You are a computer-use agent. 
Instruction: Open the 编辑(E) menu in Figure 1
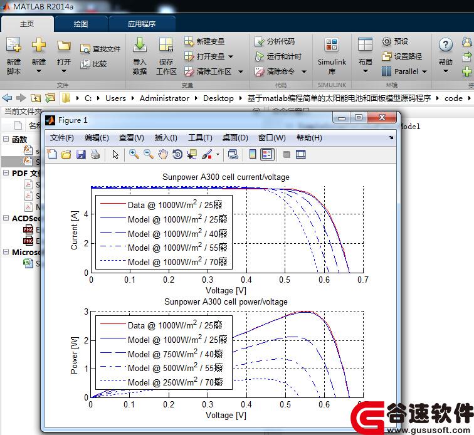point(97,138)
